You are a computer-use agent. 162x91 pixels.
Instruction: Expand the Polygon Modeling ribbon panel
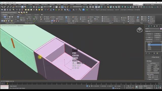click(x=10, y=23)
